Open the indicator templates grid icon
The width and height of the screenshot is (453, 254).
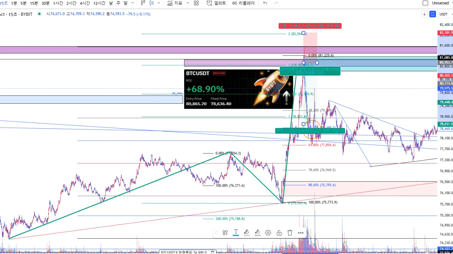click(x=196, y=3)
